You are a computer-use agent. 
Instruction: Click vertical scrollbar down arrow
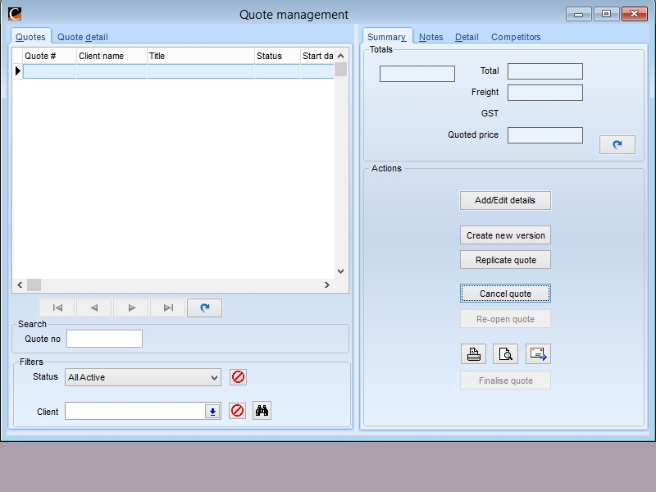[x=341, y=271]
